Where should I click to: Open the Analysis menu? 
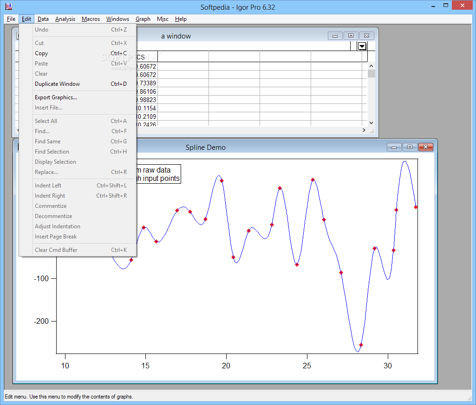point(65,19)
